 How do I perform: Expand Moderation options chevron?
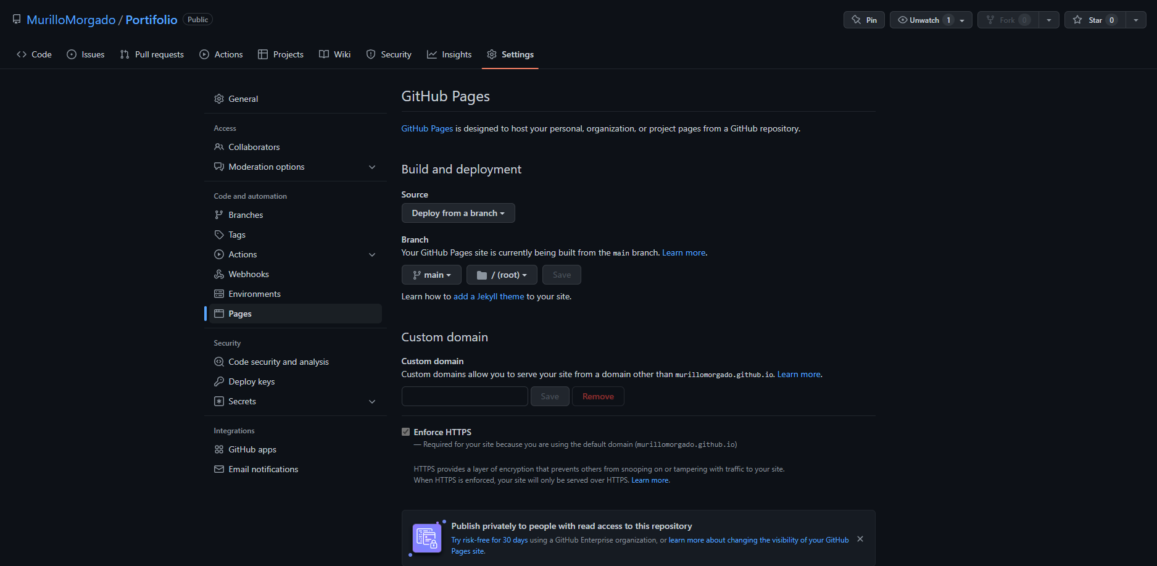pos(372,167)
